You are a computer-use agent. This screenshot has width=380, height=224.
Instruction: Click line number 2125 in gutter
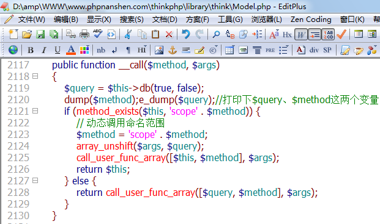18,157
